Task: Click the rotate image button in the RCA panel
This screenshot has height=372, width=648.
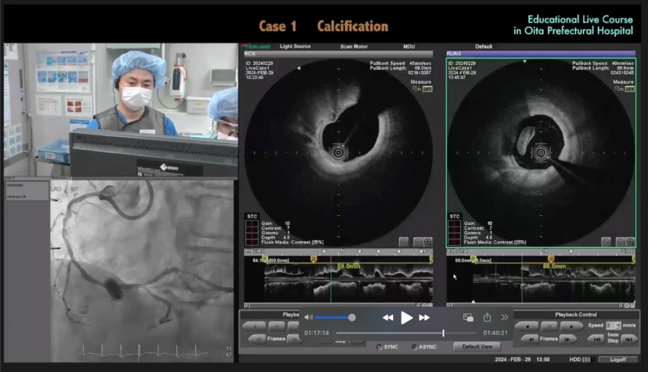Action: (404, 242)
